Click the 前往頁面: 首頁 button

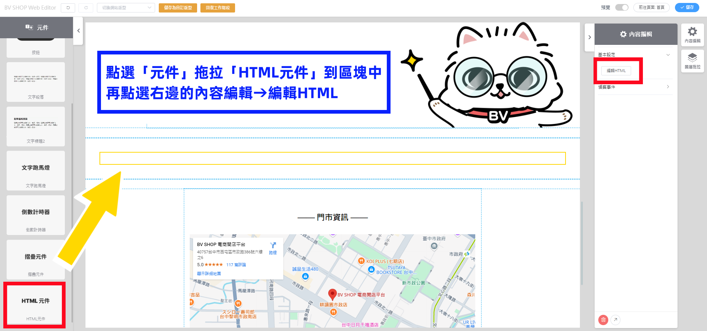(651, 8)
